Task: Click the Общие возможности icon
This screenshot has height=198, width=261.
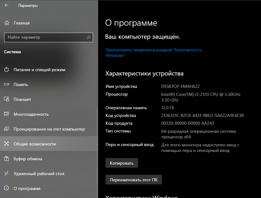Action: [x=7, y=144]
